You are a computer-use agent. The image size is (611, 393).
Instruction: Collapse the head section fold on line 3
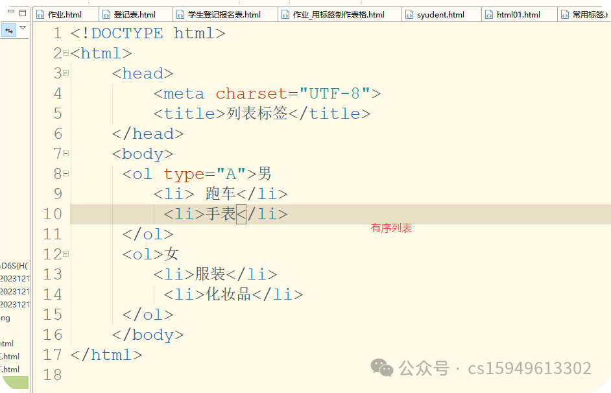click(x=66, y=73)
